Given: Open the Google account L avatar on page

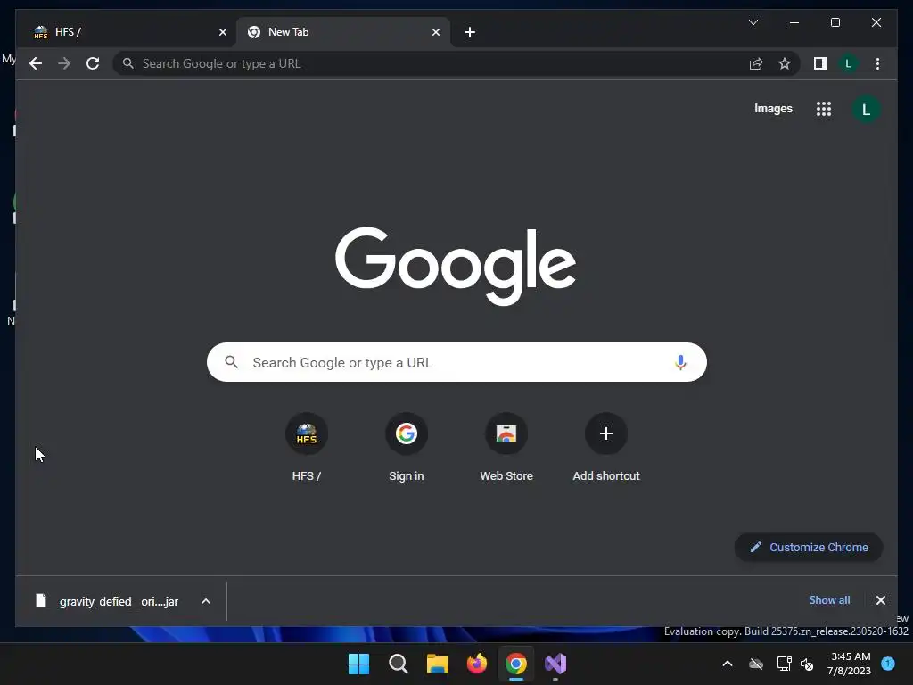Looking at the screenshot, I should [866, 110].
